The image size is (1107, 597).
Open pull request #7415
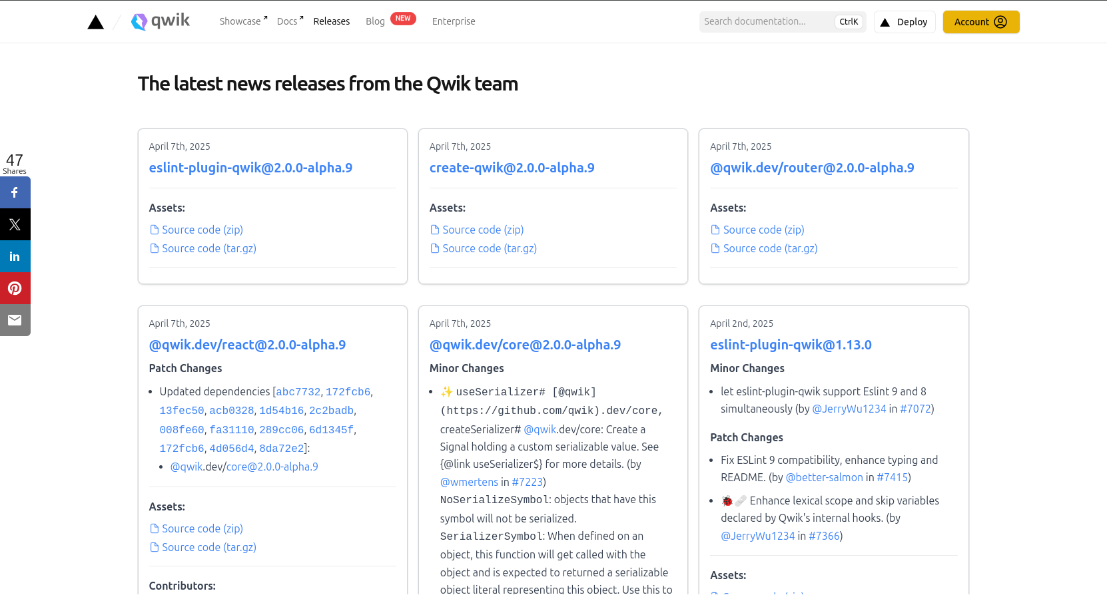tap(893, 477)
